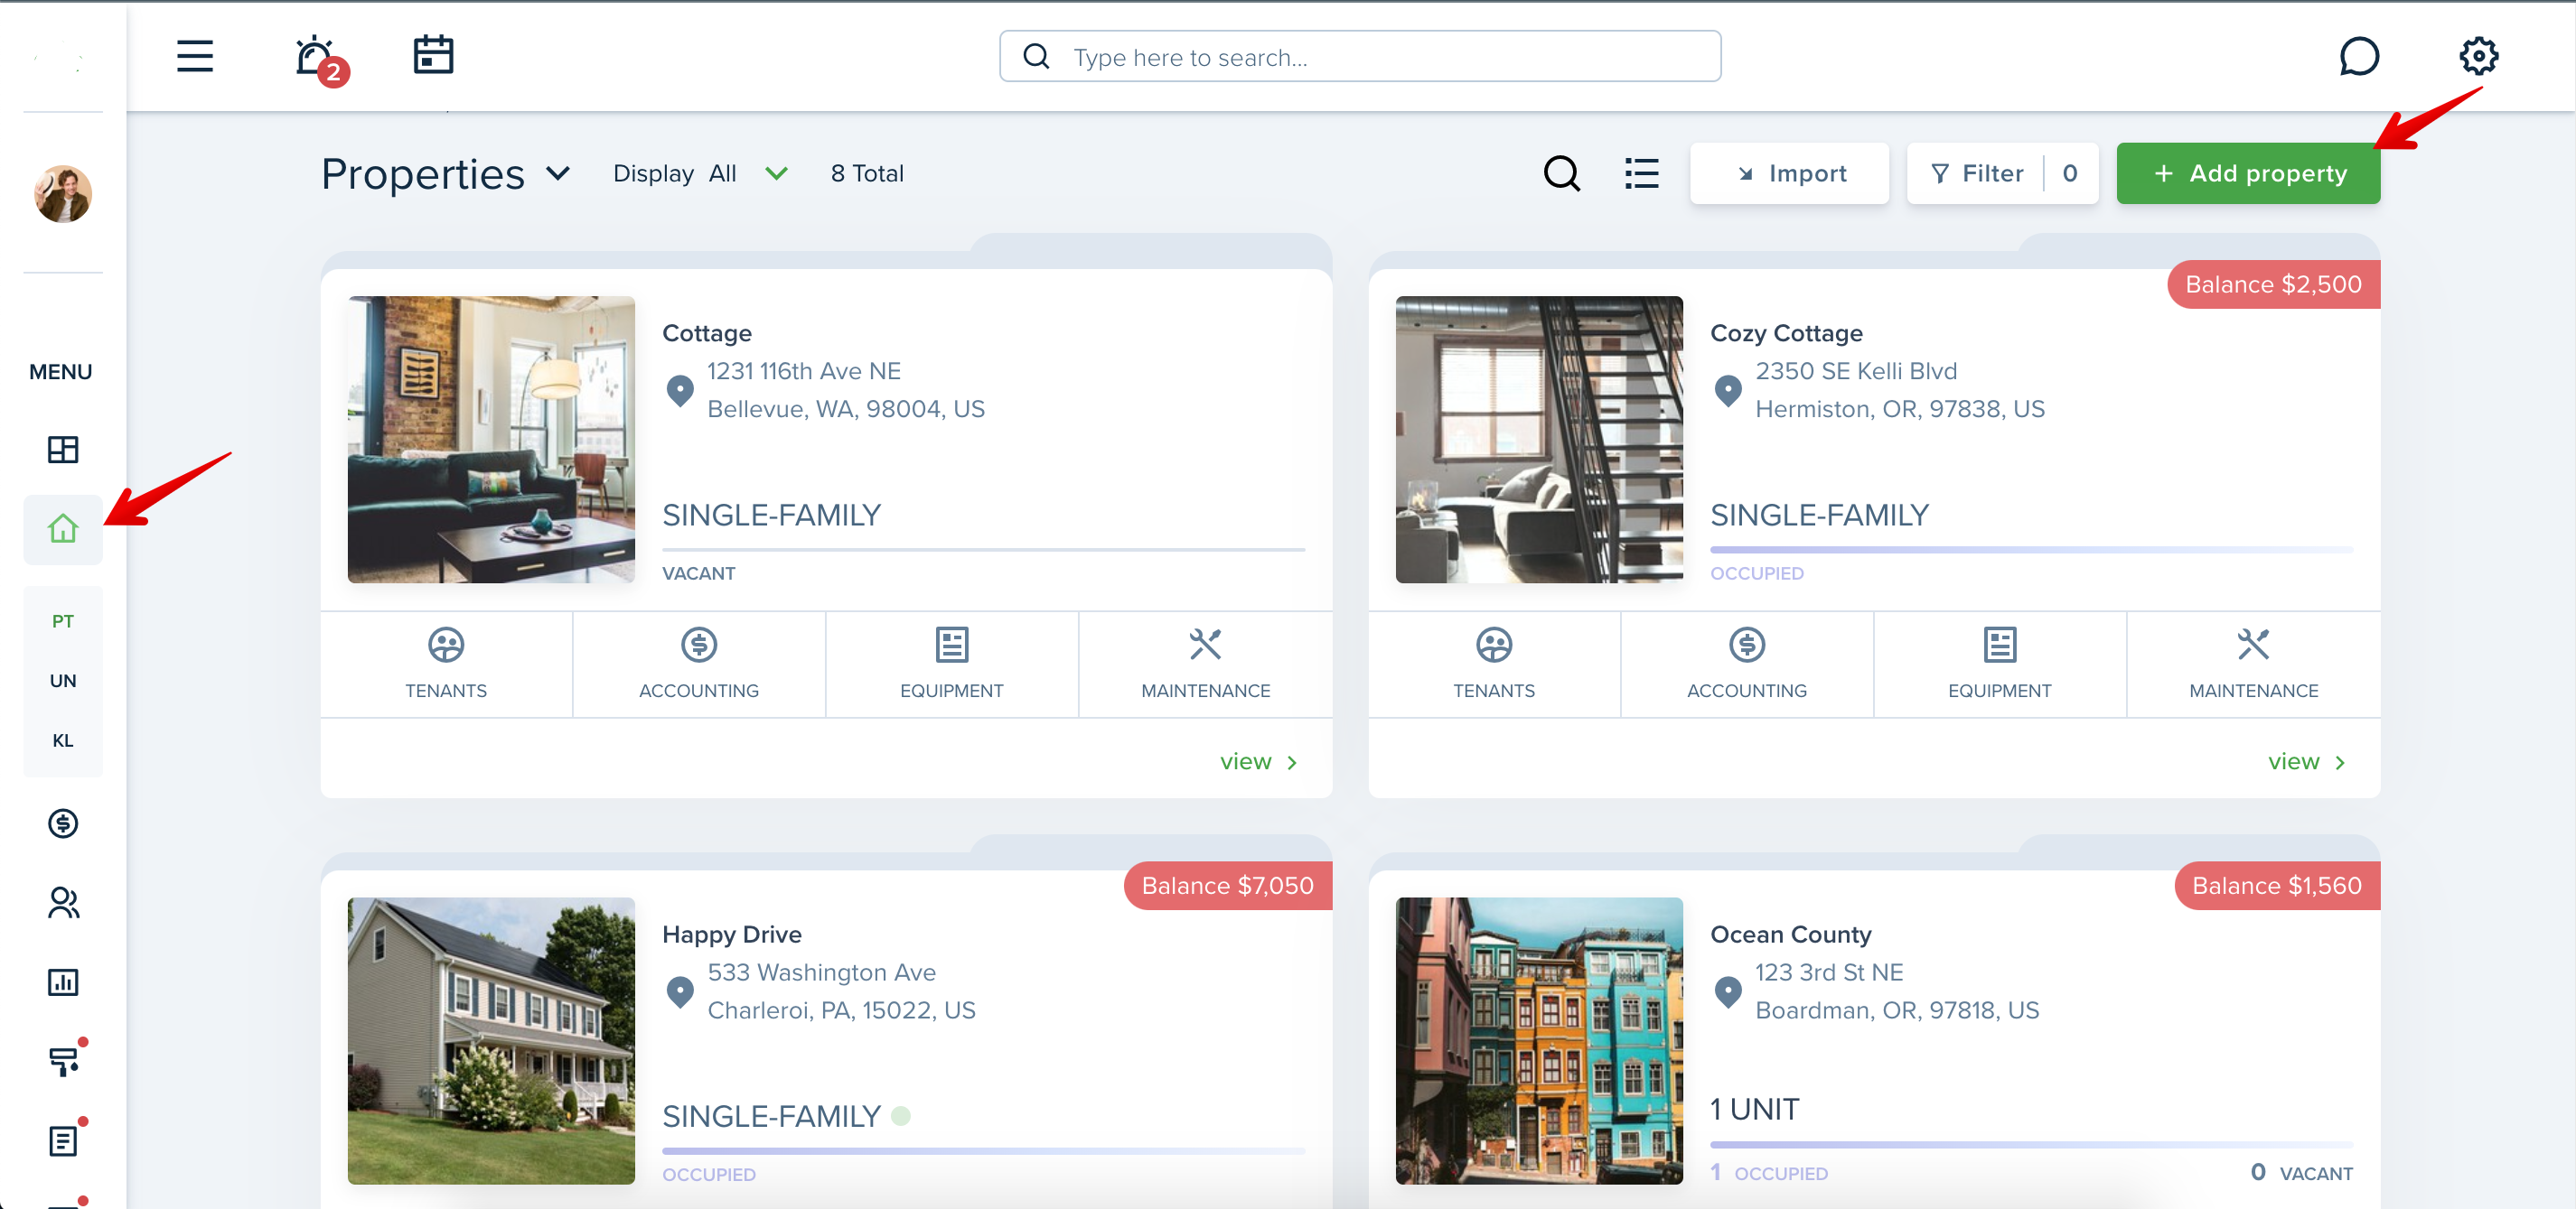Screen dimensions: 2576x1209
Task: Select the Properties home icon in sidebar
Action: 63,528
